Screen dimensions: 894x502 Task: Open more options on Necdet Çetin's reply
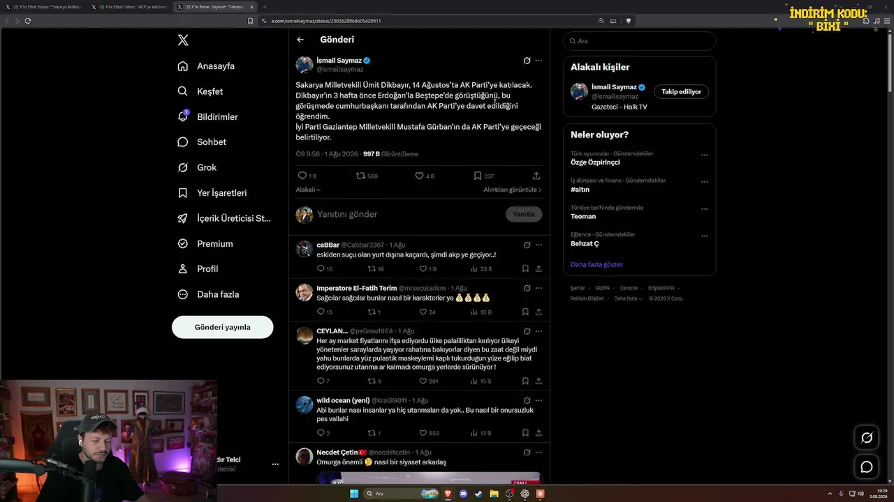(538, 452)
